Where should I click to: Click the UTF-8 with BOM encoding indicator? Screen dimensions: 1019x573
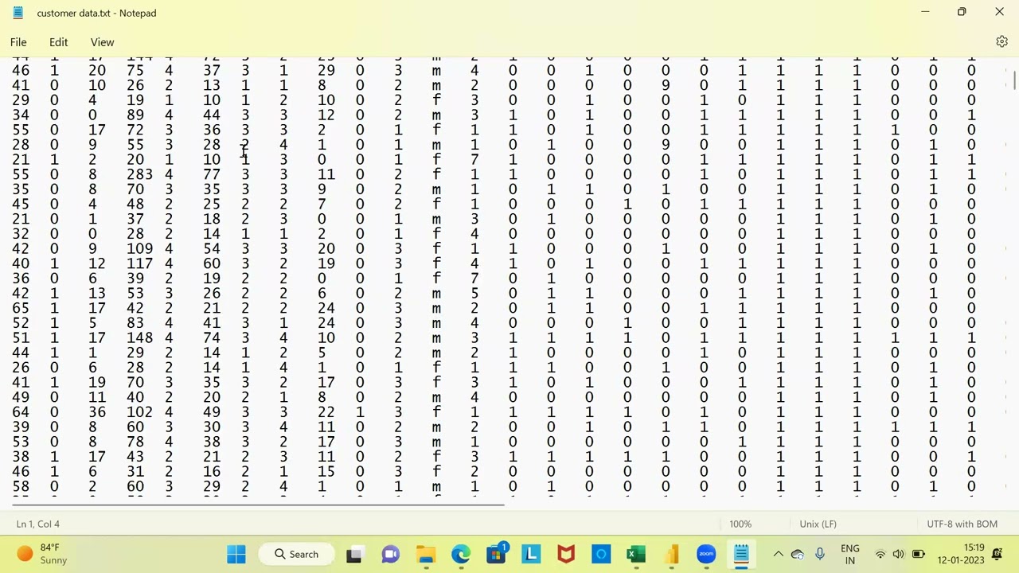coord(962,524)
